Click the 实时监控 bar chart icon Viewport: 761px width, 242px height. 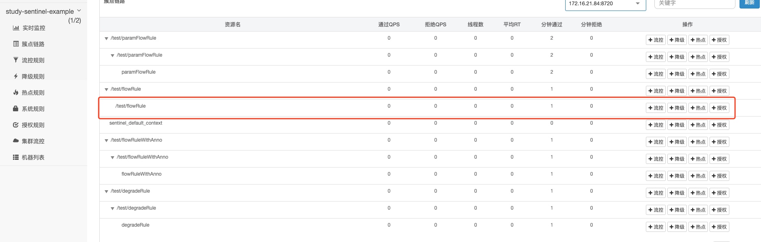click(x=16, y=28)
